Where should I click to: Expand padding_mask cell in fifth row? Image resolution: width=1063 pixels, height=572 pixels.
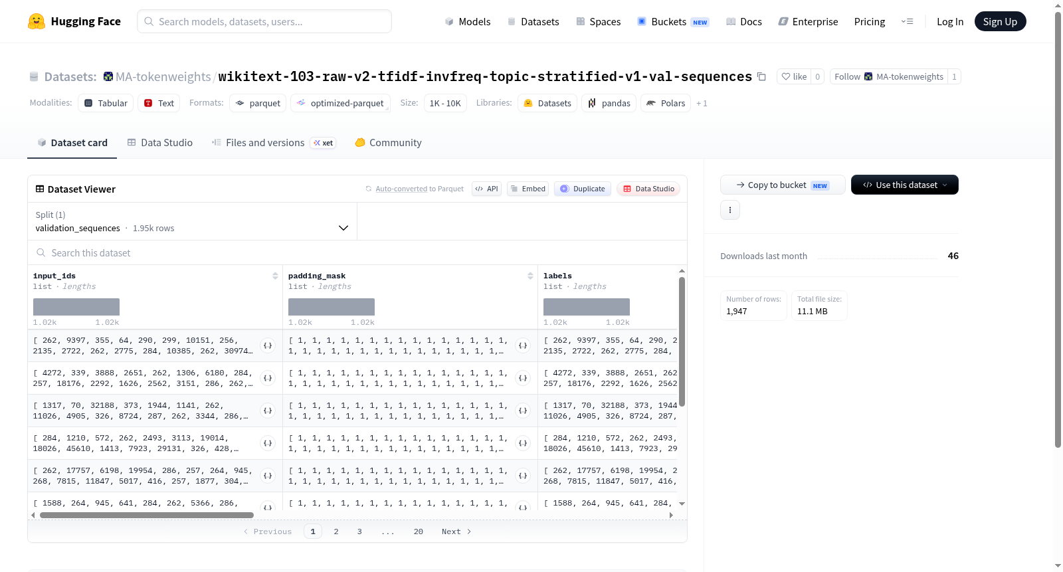[523, 476]
